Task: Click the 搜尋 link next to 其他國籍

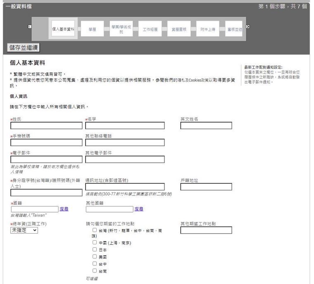Action: click(x=139, y=209)
